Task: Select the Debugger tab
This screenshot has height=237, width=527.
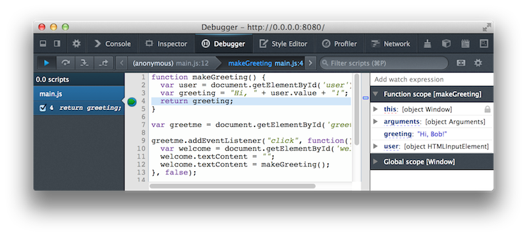Action: (223, 43)
